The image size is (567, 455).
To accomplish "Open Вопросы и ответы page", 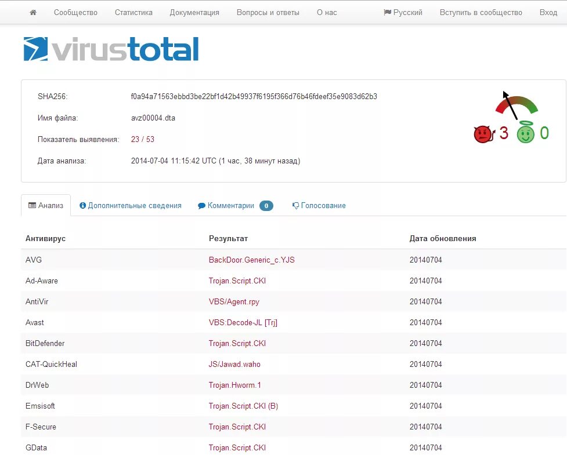I will pos(268,12).
